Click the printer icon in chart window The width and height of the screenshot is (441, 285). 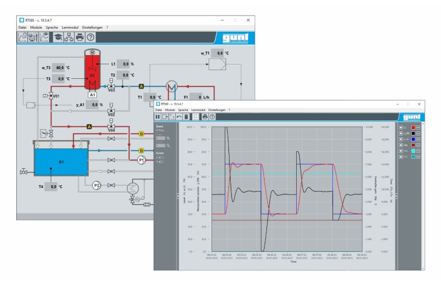[205, 117]
